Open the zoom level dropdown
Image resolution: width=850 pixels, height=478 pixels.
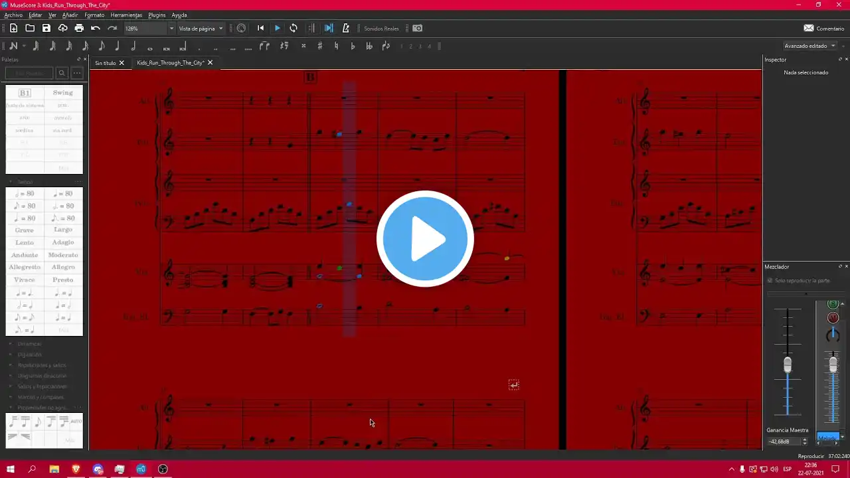171,29
